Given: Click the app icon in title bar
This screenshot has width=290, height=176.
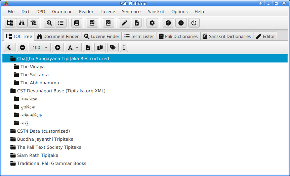Looking at the screenshot, I should (6, 3).
